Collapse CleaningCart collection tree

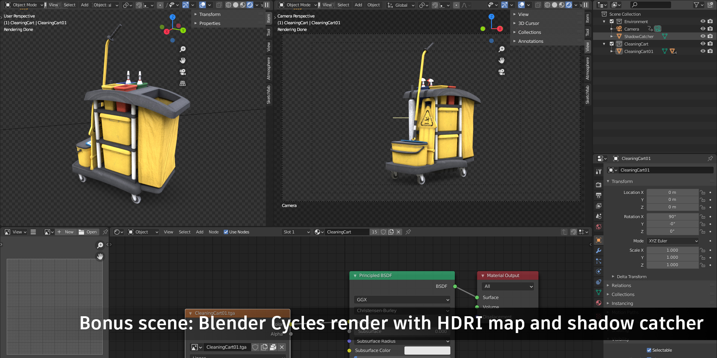[604, 44]
